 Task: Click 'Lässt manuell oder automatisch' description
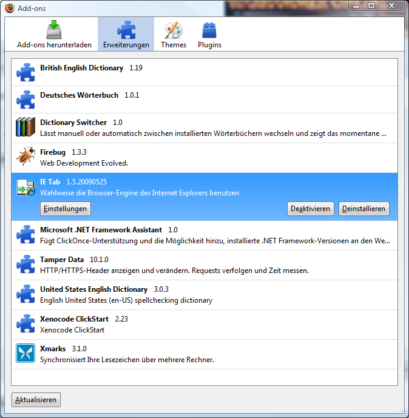click(x=213, y=133)
